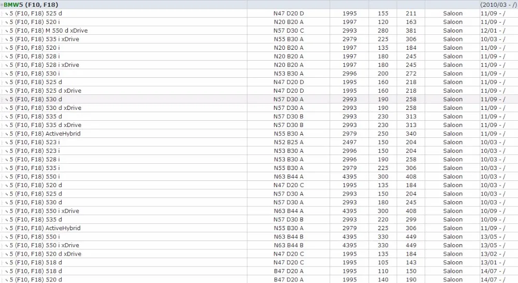Click the icon of ActiveHybrid row with 306 hp

pyautogui.click(x=6, y=229)
